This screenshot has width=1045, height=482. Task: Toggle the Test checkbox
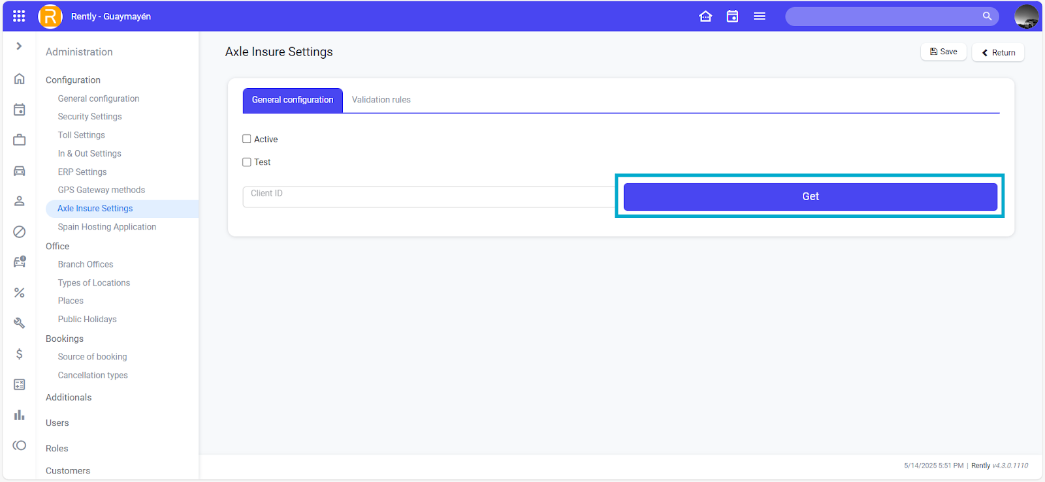click(x=247, y=162)
